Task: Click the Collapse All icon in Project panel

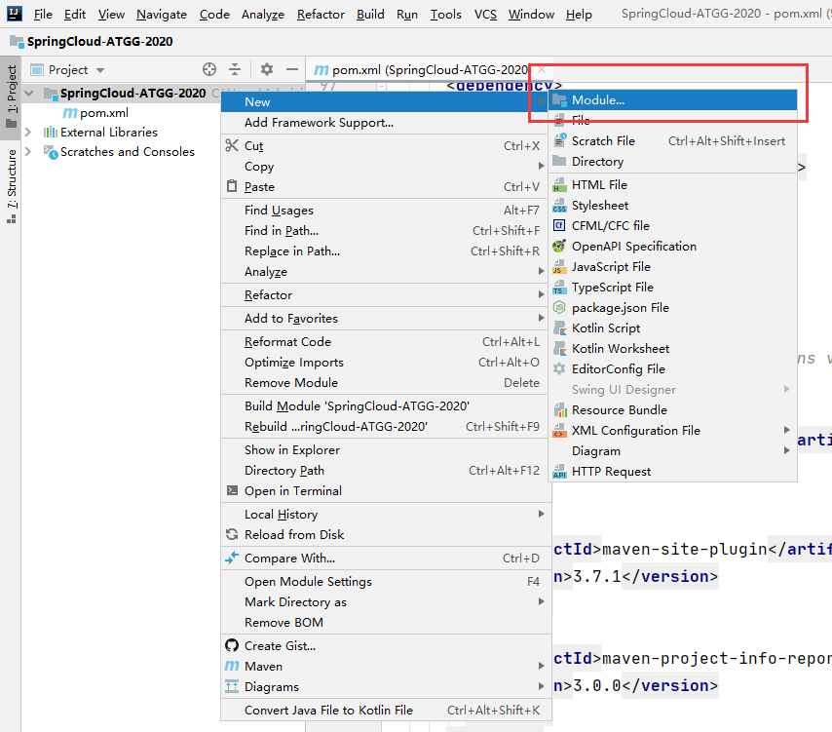Action: coord(235,69)
